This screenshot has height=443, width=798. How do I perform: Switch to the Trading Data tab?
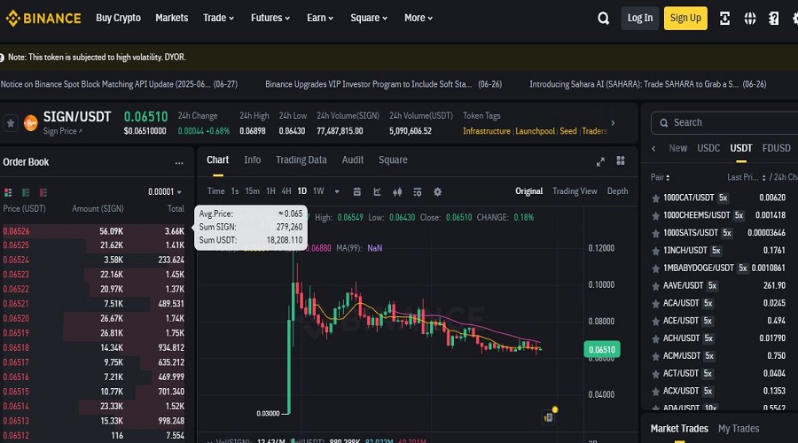tap(301, 159)
